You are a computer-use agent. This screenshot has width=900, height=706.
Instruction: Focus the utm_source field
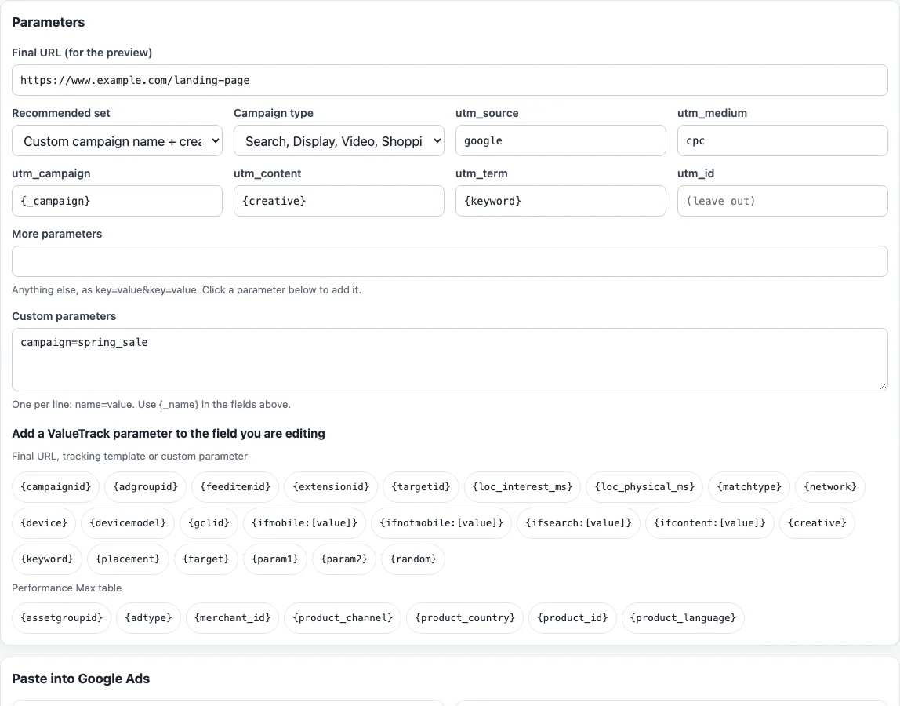[x=561, y=140]
